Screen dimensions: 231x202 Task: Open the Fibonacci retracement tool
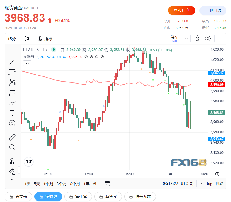point(12,72)
